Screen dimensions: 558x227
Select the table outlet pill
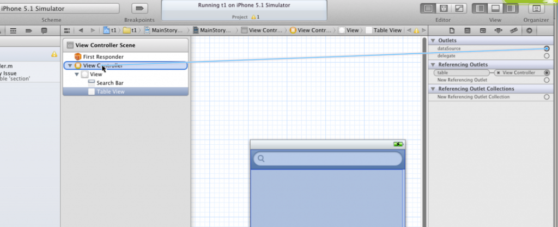(x=462, y=73)
